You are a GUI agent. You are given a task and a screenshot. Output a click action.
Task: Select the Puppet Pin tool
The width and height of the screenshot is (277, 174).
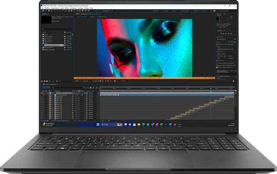(x=89, y=11)
